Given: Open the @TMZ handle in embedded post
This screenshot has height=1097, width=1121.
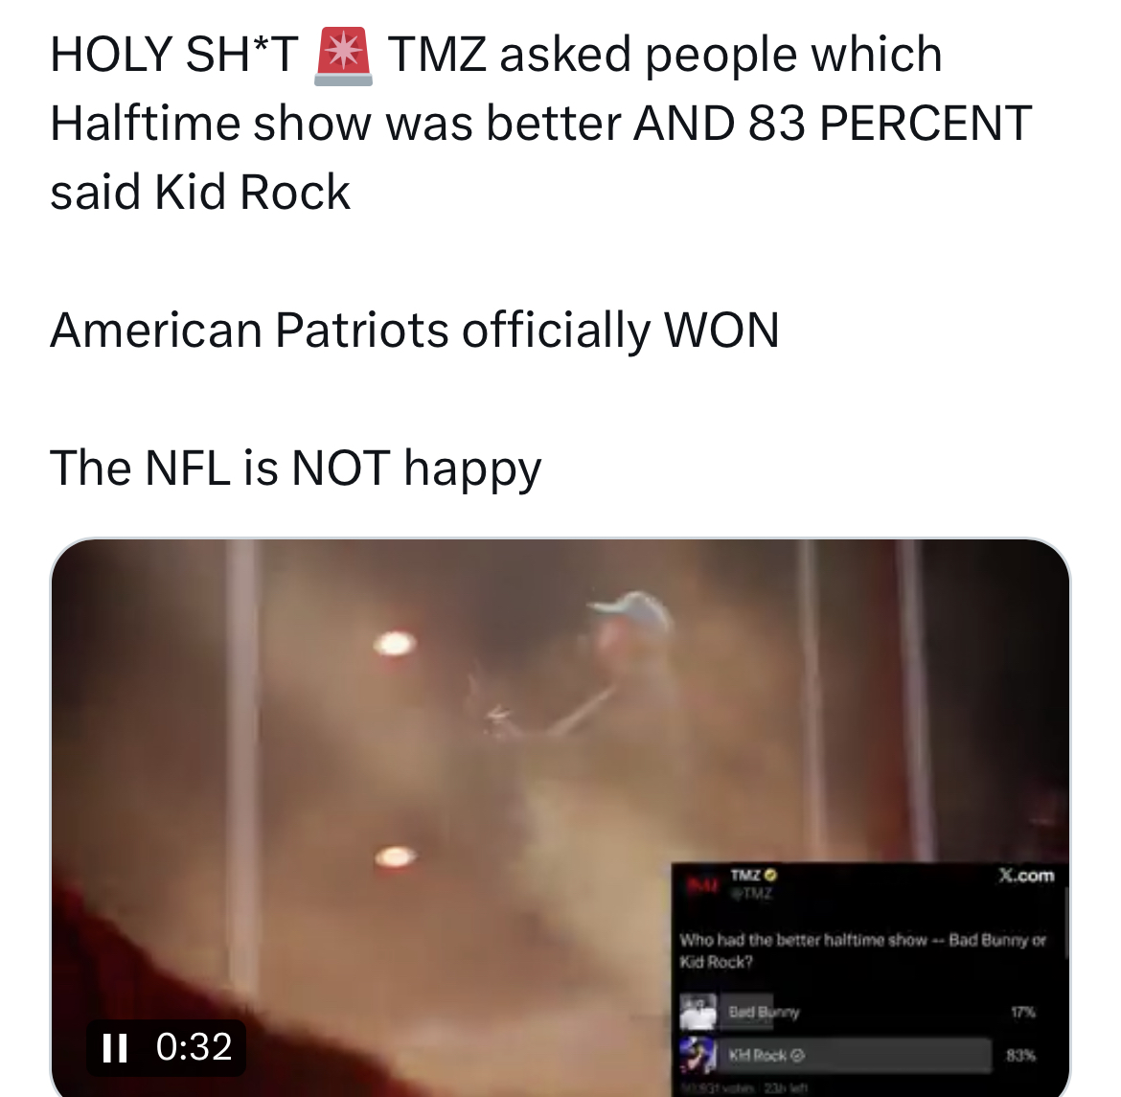Looking at the screenshot, I should click(x=751, y=893).
